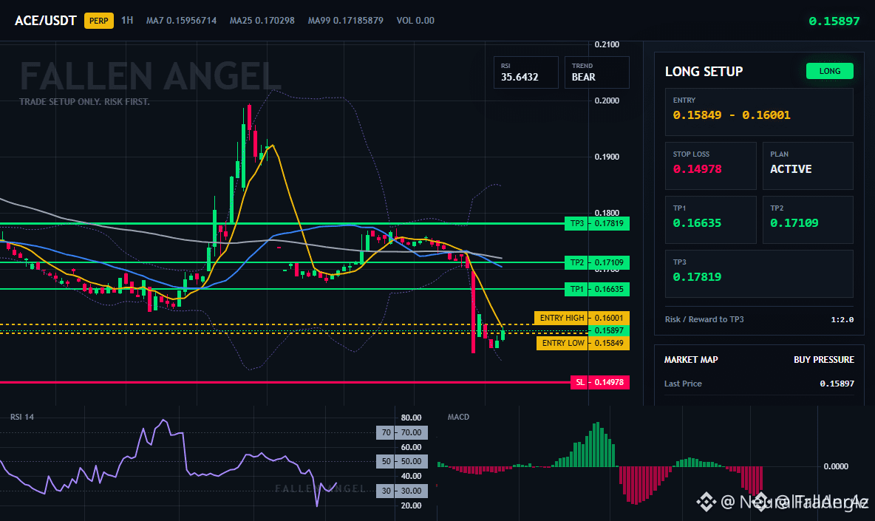The height and width of the screenshot is (521, 875).
Task: Click the RSI 70 level label
Action: (x=402, y=432)
